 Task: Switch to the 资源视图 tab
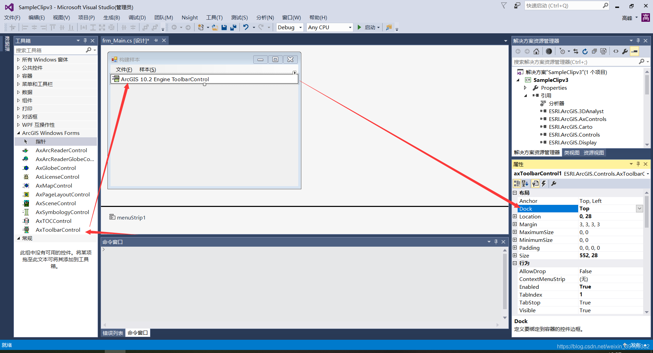coord(594,153)
